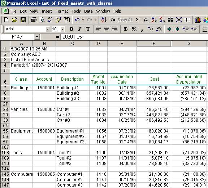Create a new workbook with New icon
Image resolution: width=208 pixels, height=188 pixels.
point(6,20)
